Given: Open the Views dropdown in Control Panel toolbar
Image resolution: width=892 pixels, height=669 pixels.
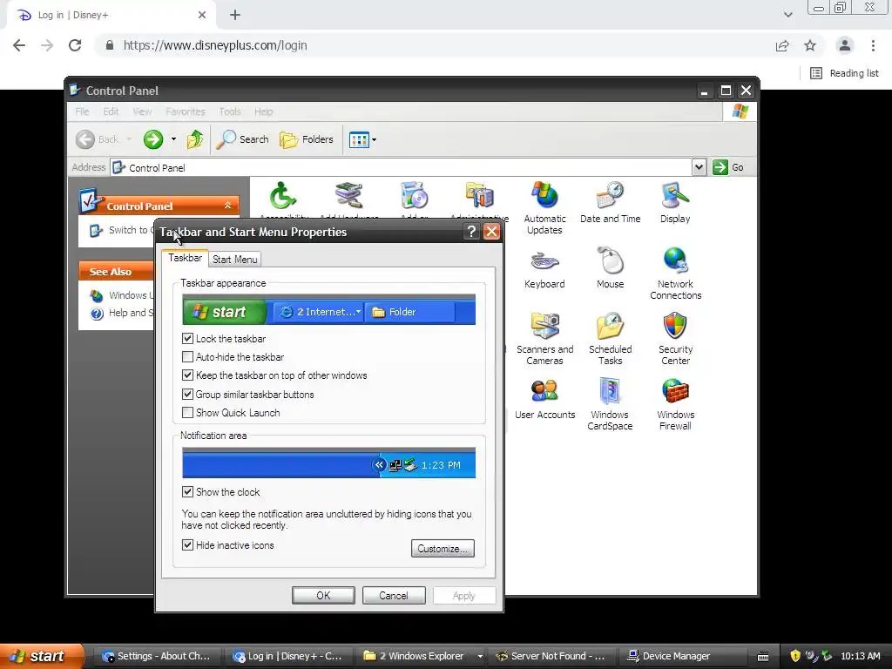Looking at the screenshot, I should 362,139.
